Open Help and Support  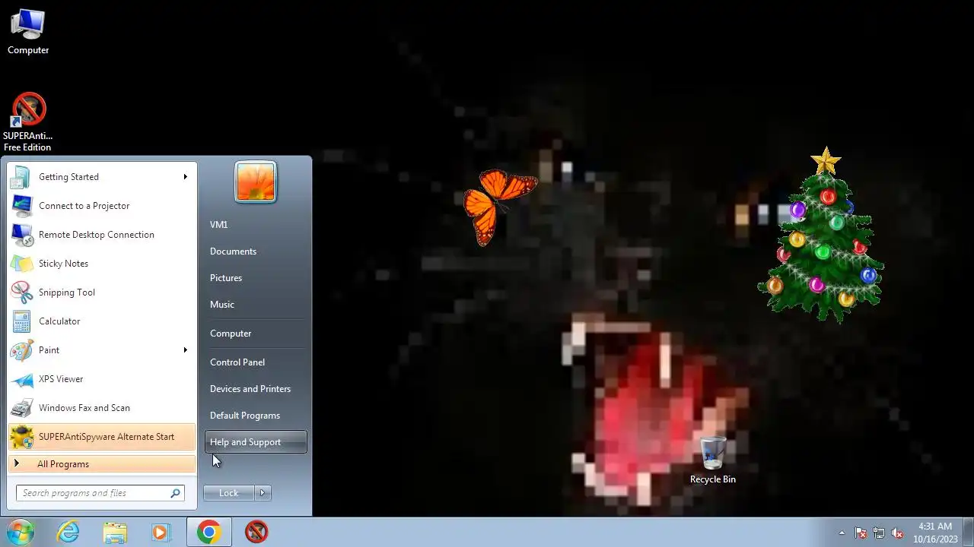255,442
